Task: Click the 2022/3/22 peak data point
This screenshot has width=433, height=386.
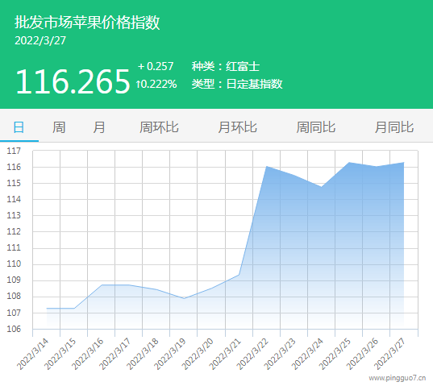Action: pyautogui.click(x=266, y=166)
